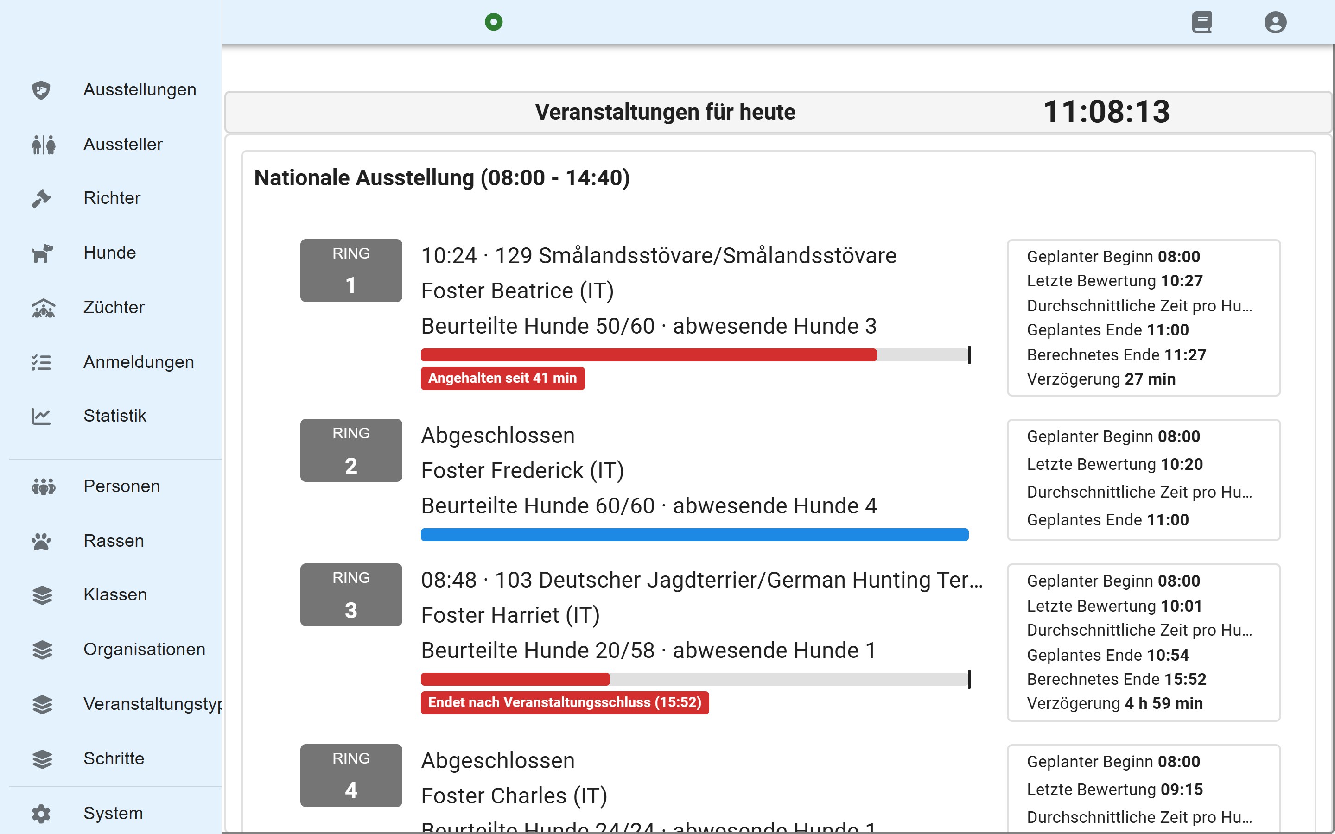This screenshot has width=1335, height=834.
Task: Open the user account avatar
Action: [1275, 22]
